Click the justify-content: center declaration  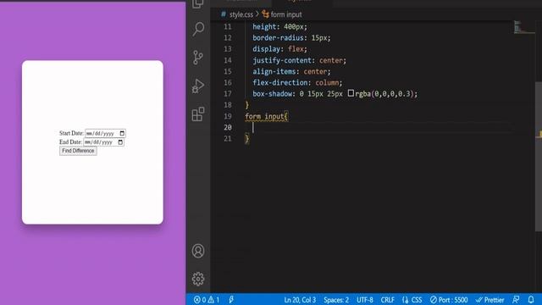click(299, 60)
